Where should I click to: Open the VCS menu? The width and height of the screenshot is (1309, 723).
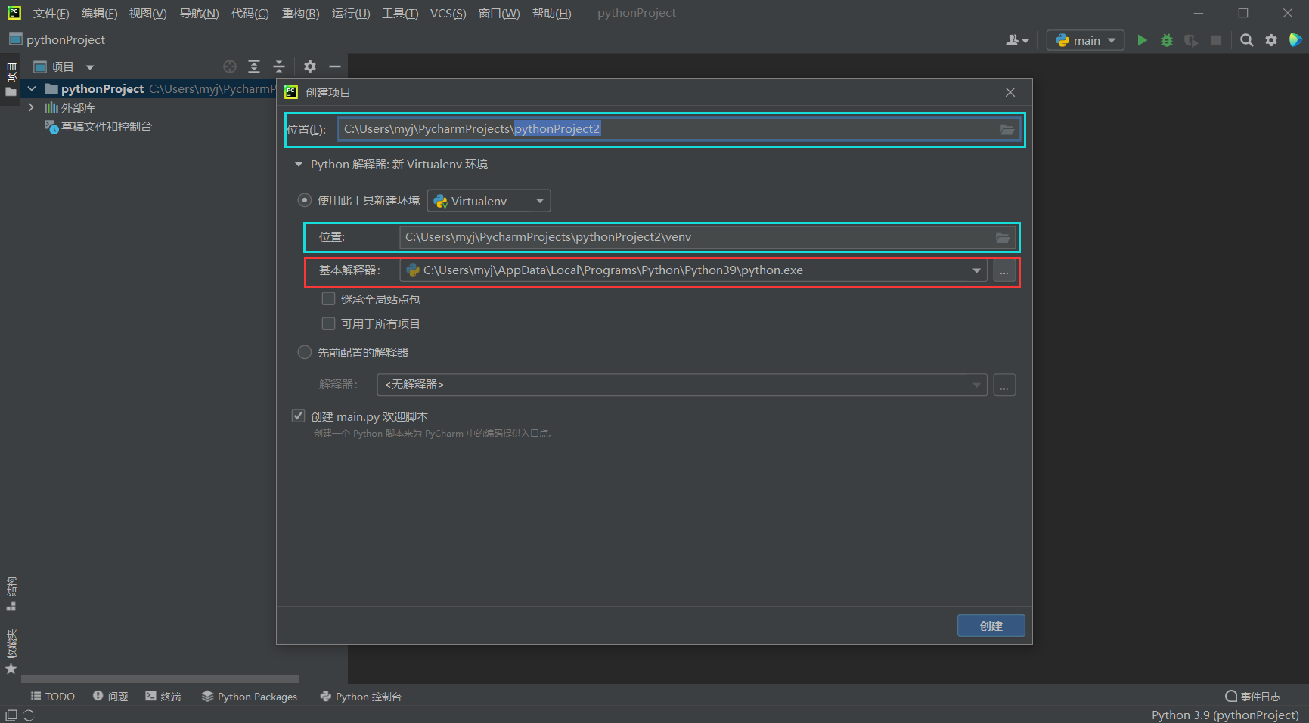[x=448, y=14]
